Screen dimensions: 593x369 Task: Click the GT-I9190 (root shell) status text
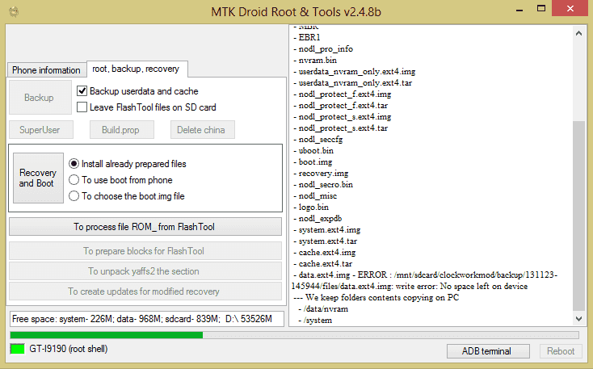point(69,349)
